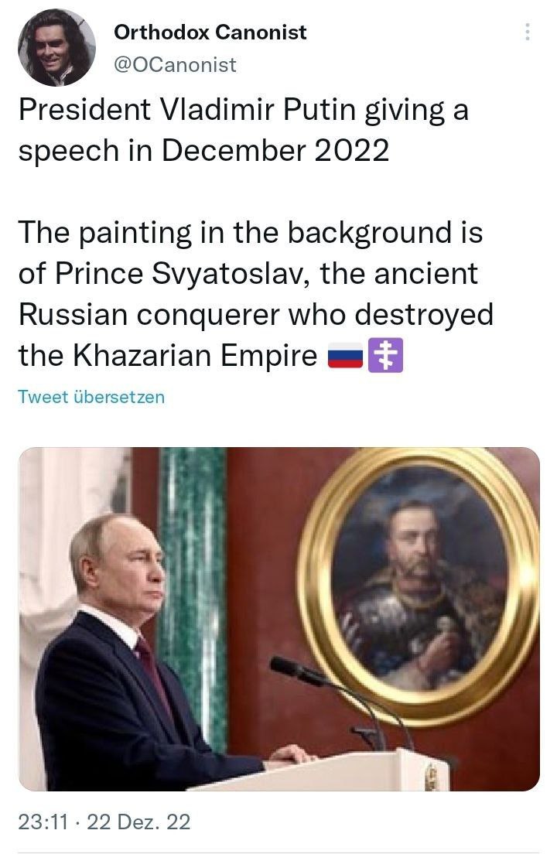The image size is (557, 861).
Task: Click the date "22 Dez. 22" below the image
Action: click(x=139, y=822)
